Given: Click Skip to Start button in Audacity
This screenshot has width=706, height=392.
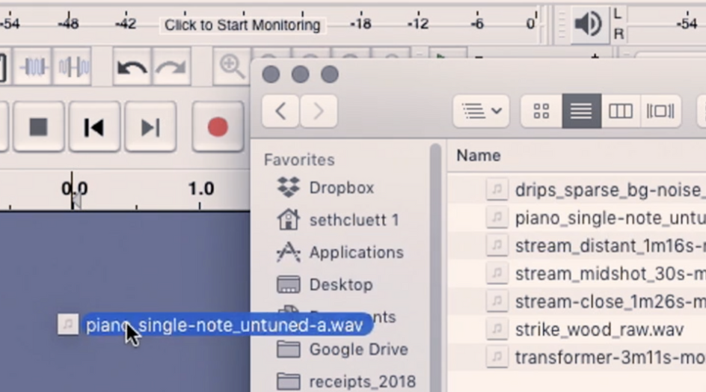Looking at the screenshot, I should [94, 127].
